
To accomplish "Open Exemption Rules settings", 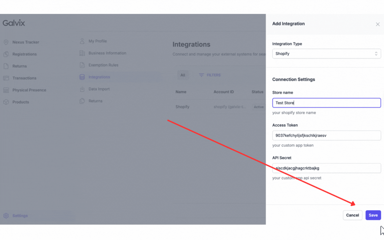I will 103,65.
